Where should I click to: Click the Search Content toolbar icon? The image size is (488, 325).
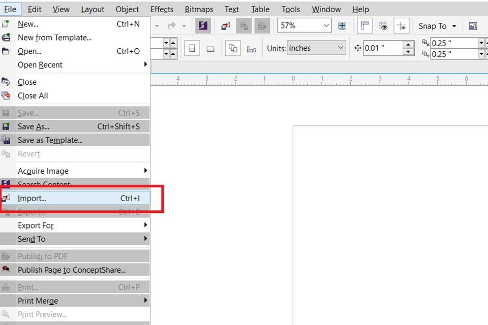pyautogui.click(x=203, y=26)
